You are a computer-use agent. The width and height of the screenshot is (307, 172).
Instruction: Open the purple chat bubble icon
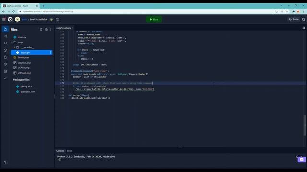tap(302, 159)
